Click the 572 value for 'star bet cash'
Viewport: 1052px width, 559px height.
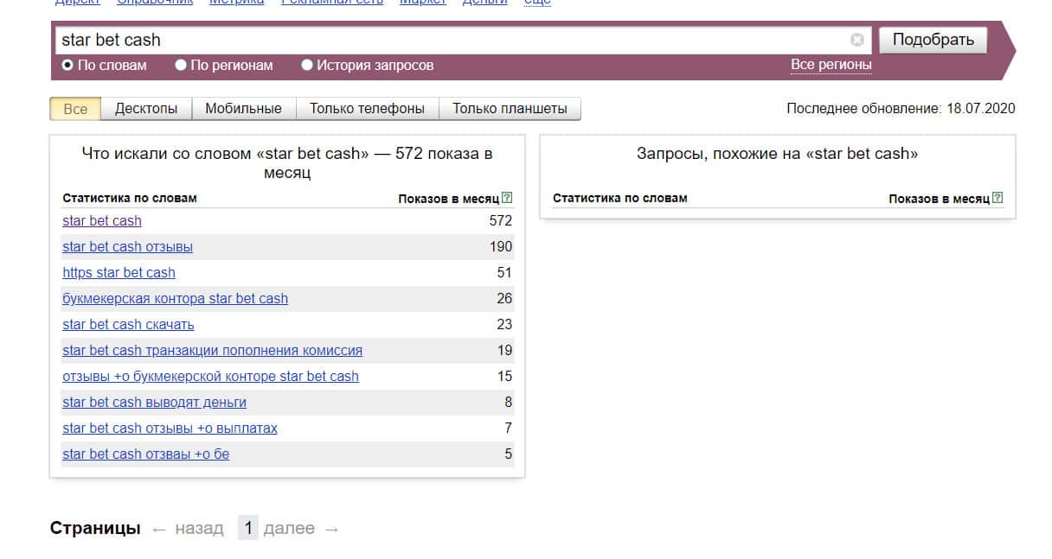click(501, 220)
